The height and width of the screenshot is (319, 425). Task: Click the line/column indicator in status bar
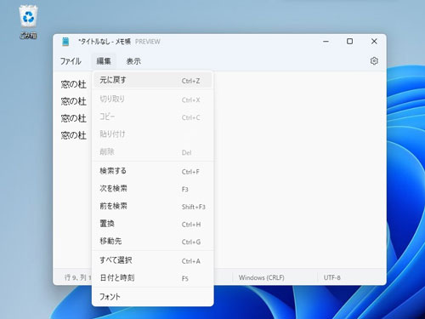tap(77, 277)
